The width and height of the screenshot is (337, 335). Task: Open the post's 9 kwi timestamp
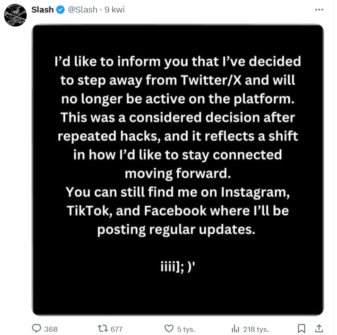(114, 9)
